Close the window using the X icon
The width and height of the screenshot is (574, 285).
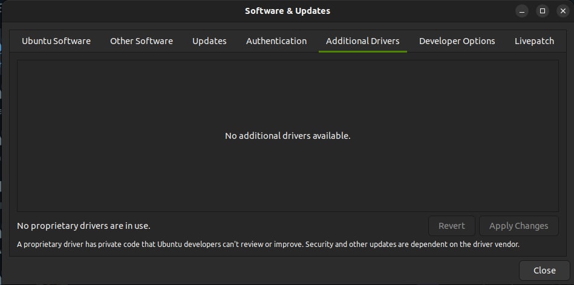tap(563, 11)
